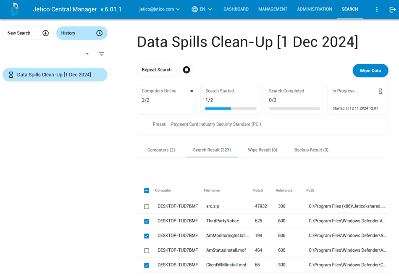
Task: Click the ThirdPartyNotice file name
Action: click(x=223, y=221)
